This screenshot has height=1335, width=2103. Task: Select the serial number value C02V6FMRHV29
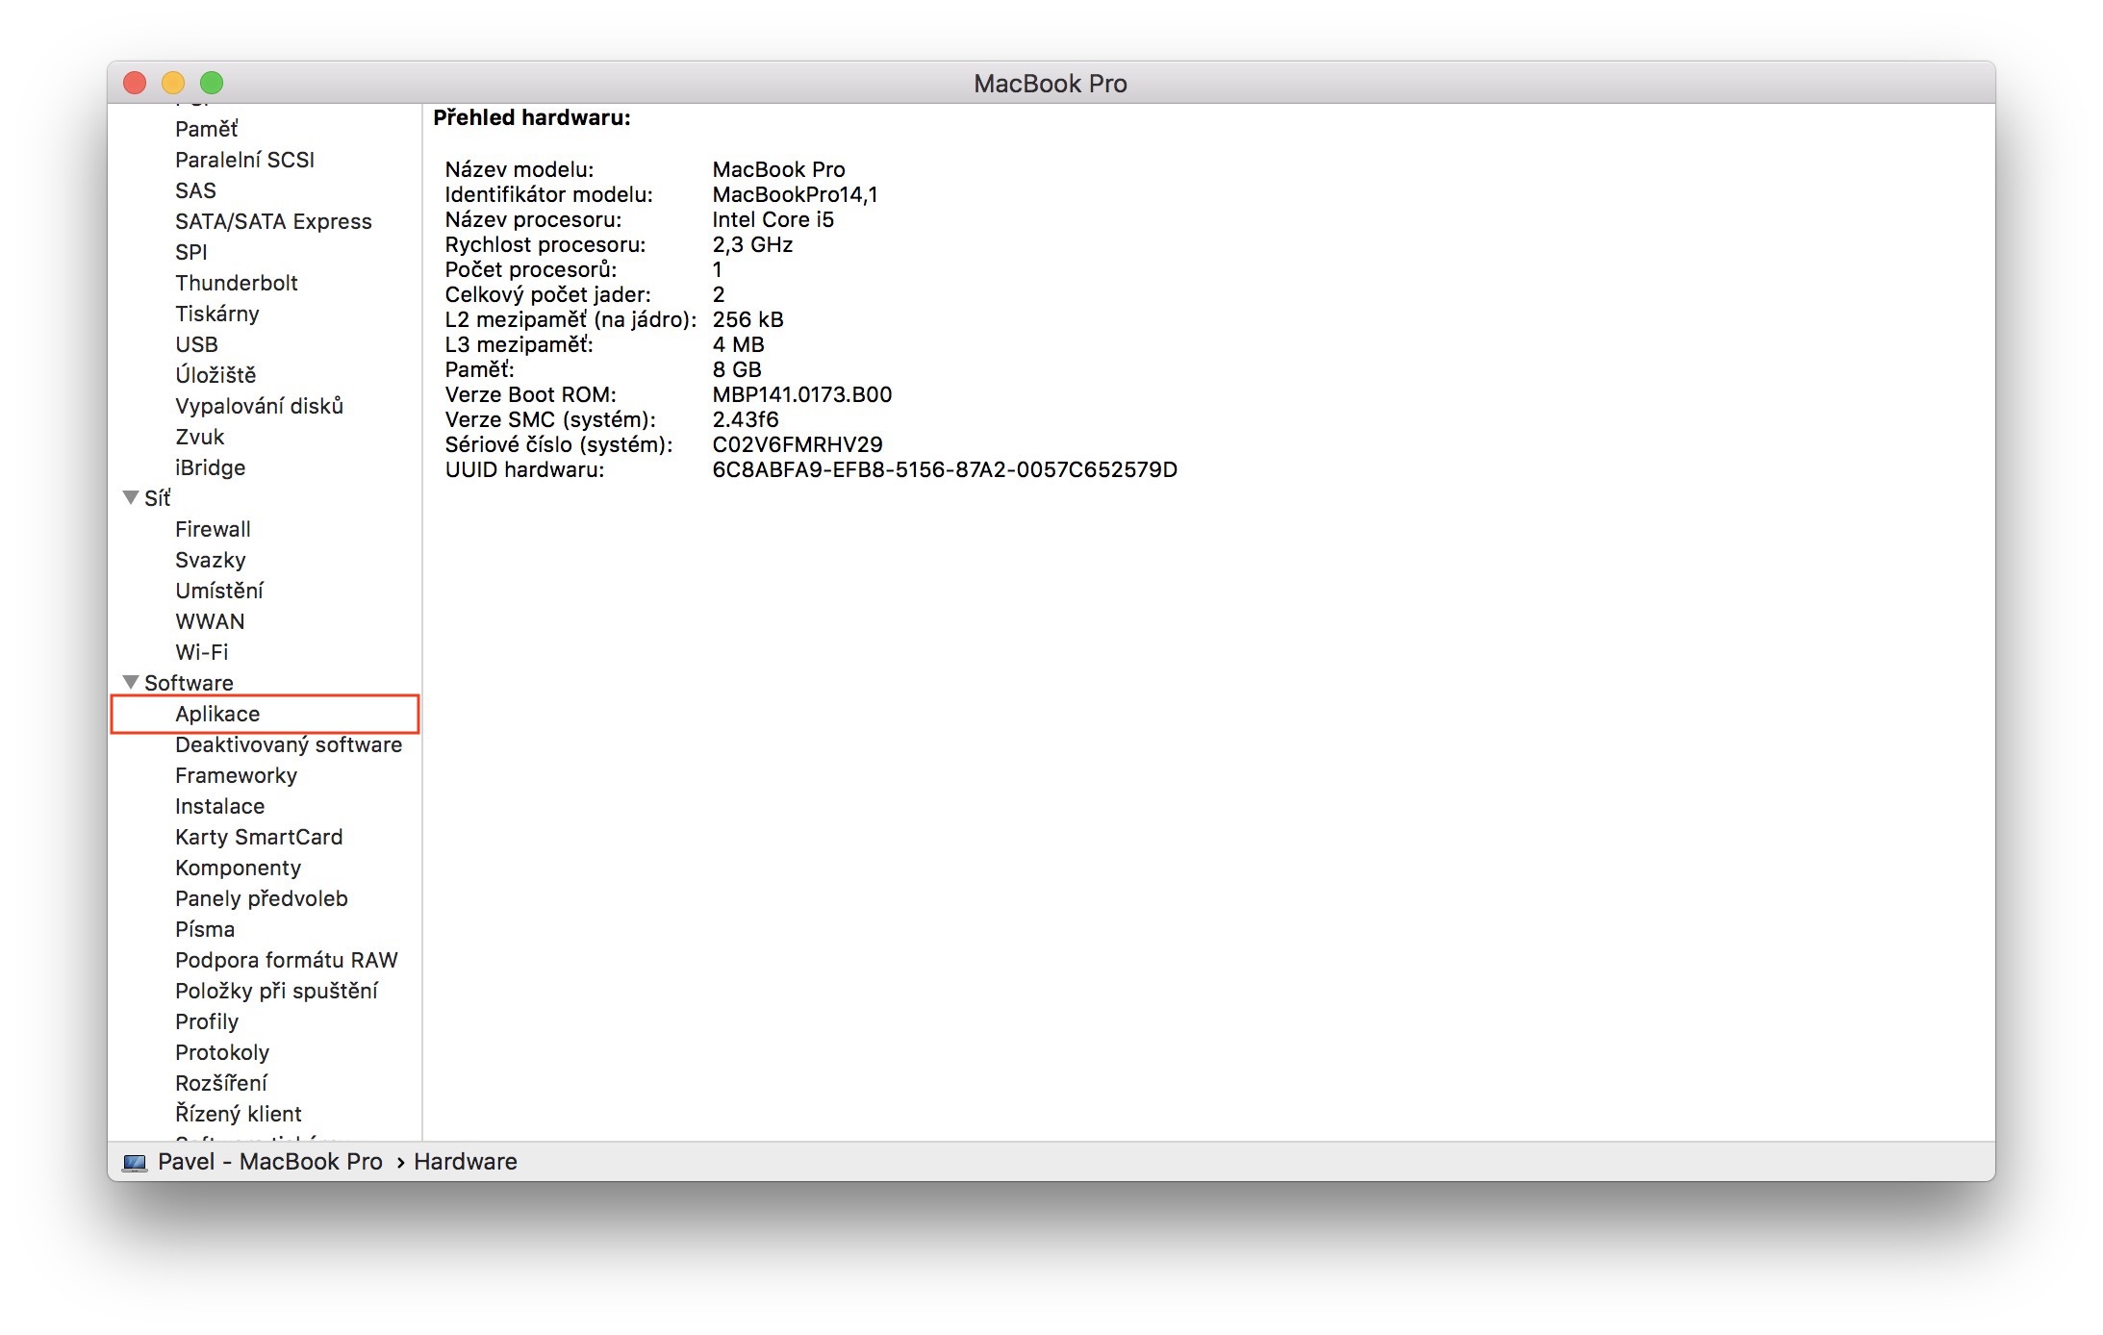point(797,444)
